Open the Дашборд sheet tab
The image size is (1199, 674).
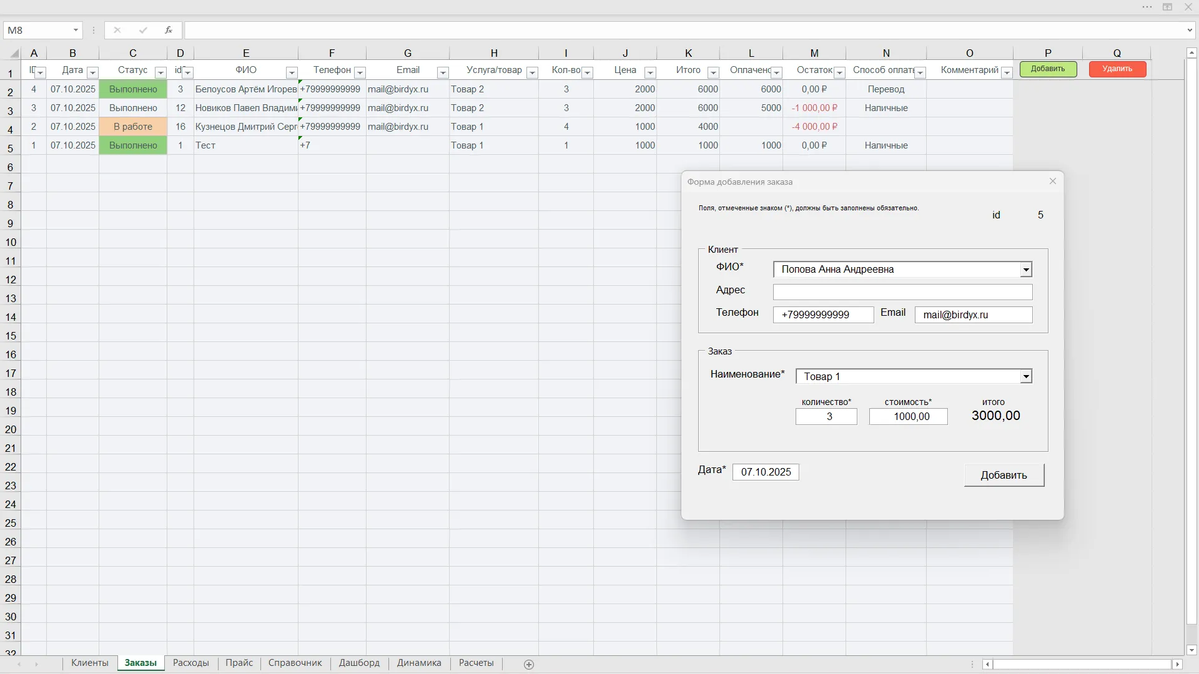click(x=359, y=663)
